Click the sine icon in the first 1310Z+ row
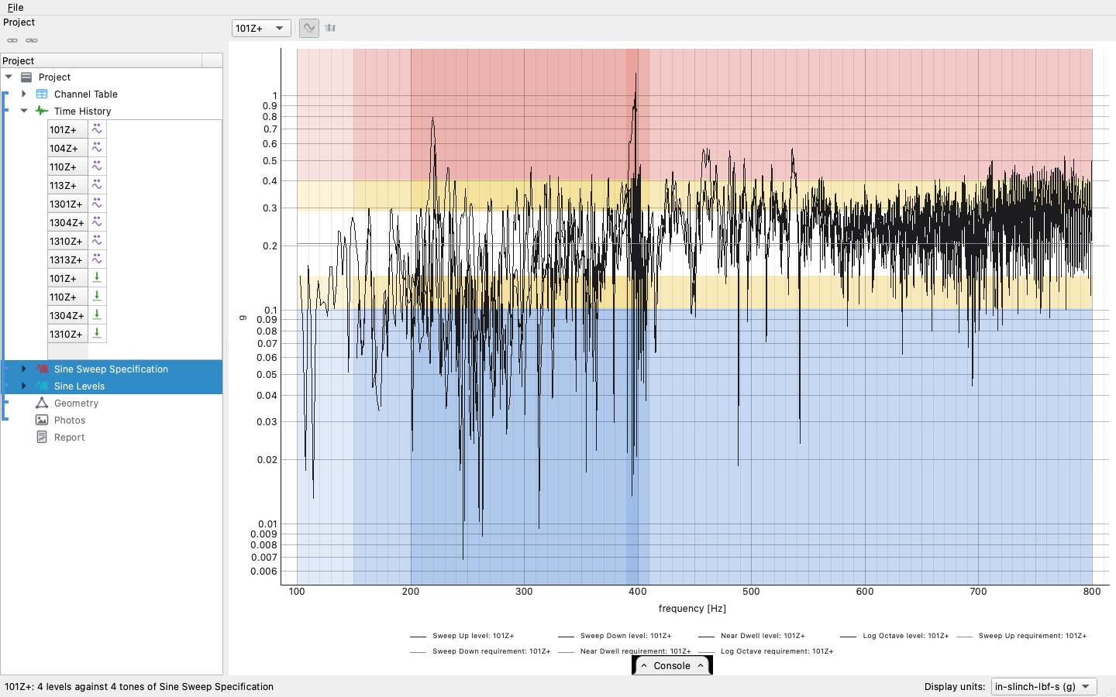The image size is (1116, 697). coord(97,241)
